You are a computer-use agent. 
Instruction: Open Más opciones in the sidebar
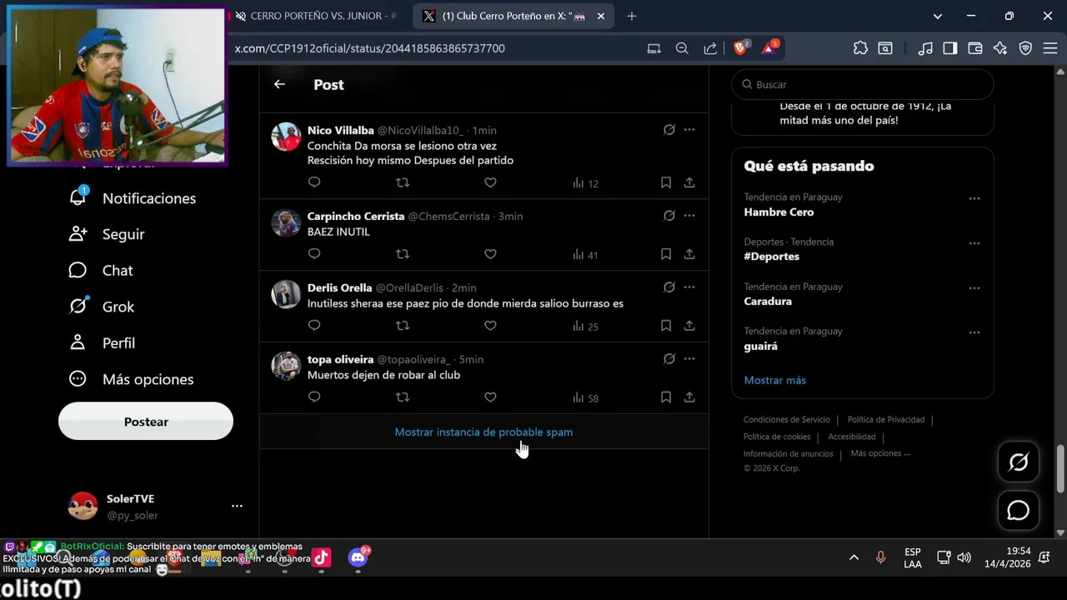(x=132, y=379)
